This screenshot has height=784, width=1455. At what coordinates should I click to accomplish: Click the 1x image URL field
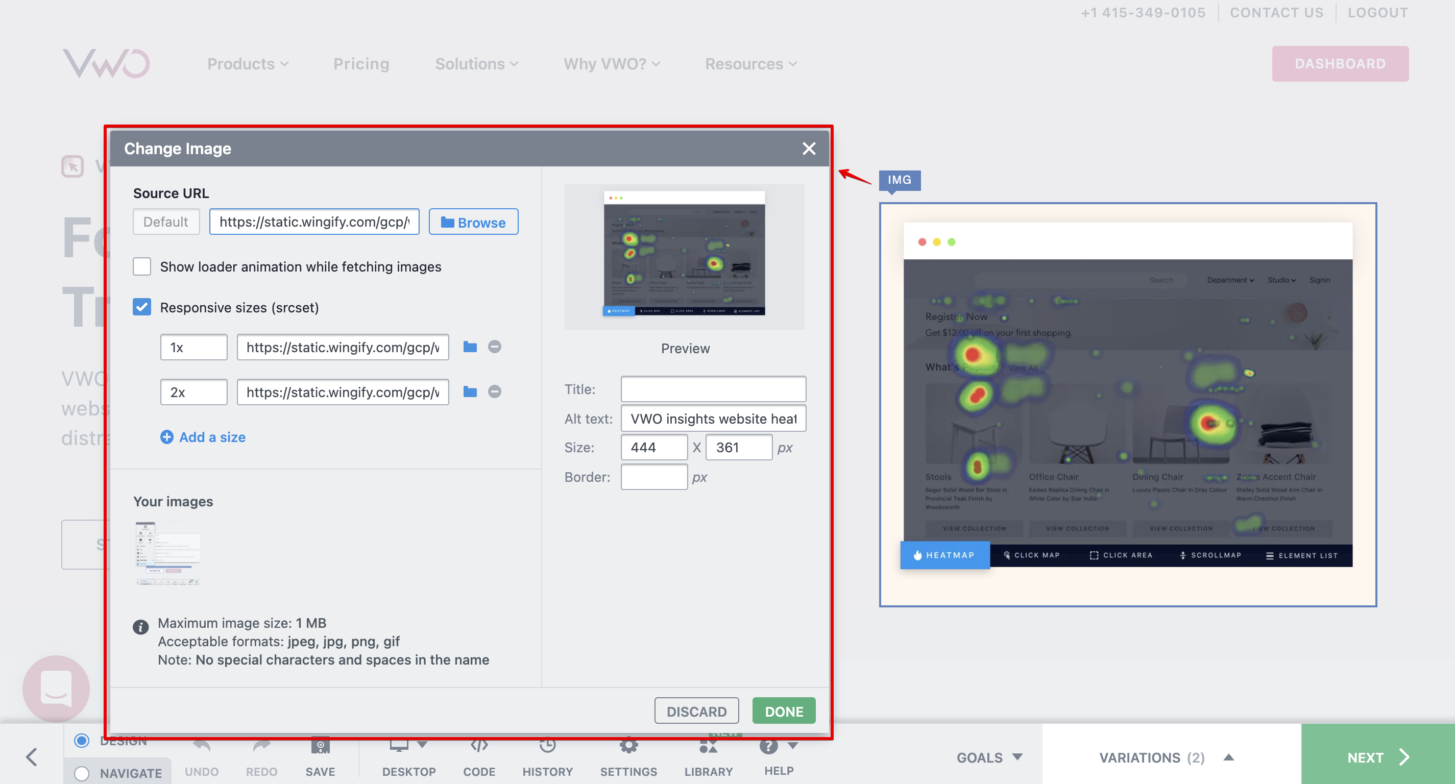coord(342,347)
